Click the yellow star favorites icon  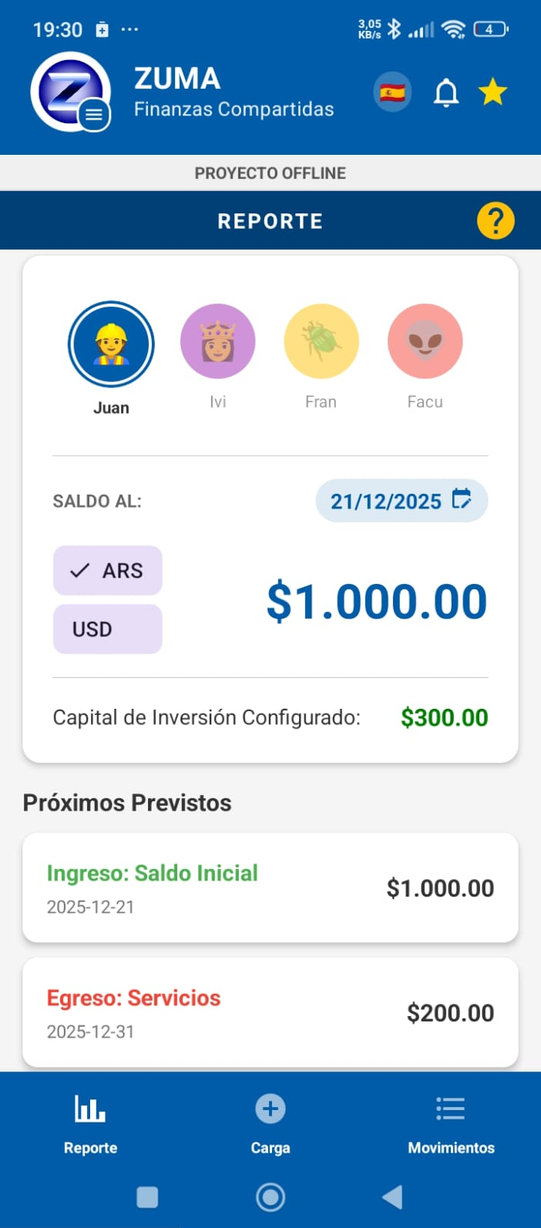[x=492, y=91]
